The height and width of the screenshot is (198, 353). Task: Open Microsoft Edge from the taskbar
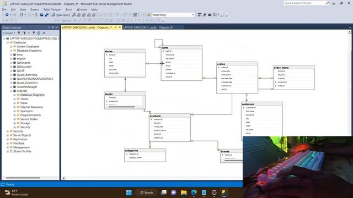tap(194, 193)
